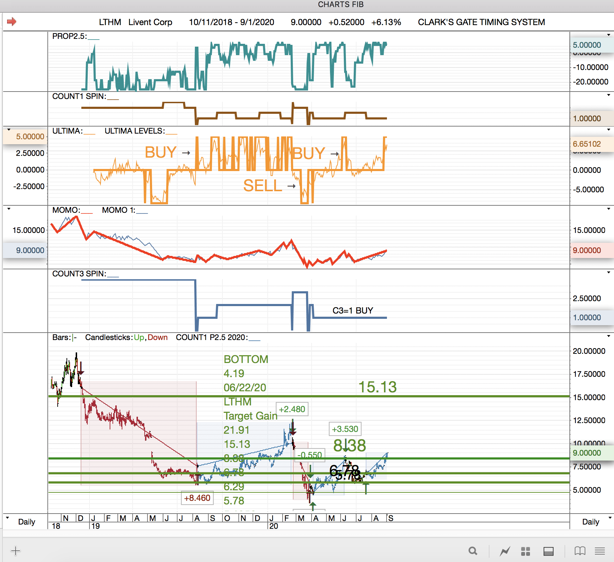Click the green 9.00000 price tag
Image resolution: width=614 pixels, height=562 pixels.
click(x=587, y=453)
